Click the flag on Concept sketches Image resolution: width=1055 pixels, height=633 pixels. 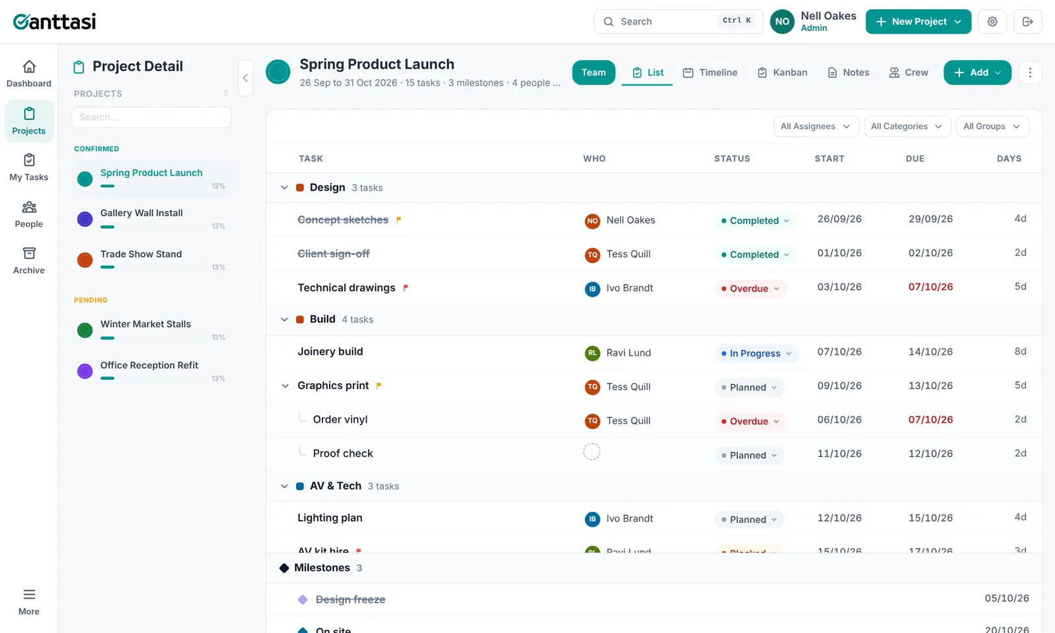tap(398, 220)
